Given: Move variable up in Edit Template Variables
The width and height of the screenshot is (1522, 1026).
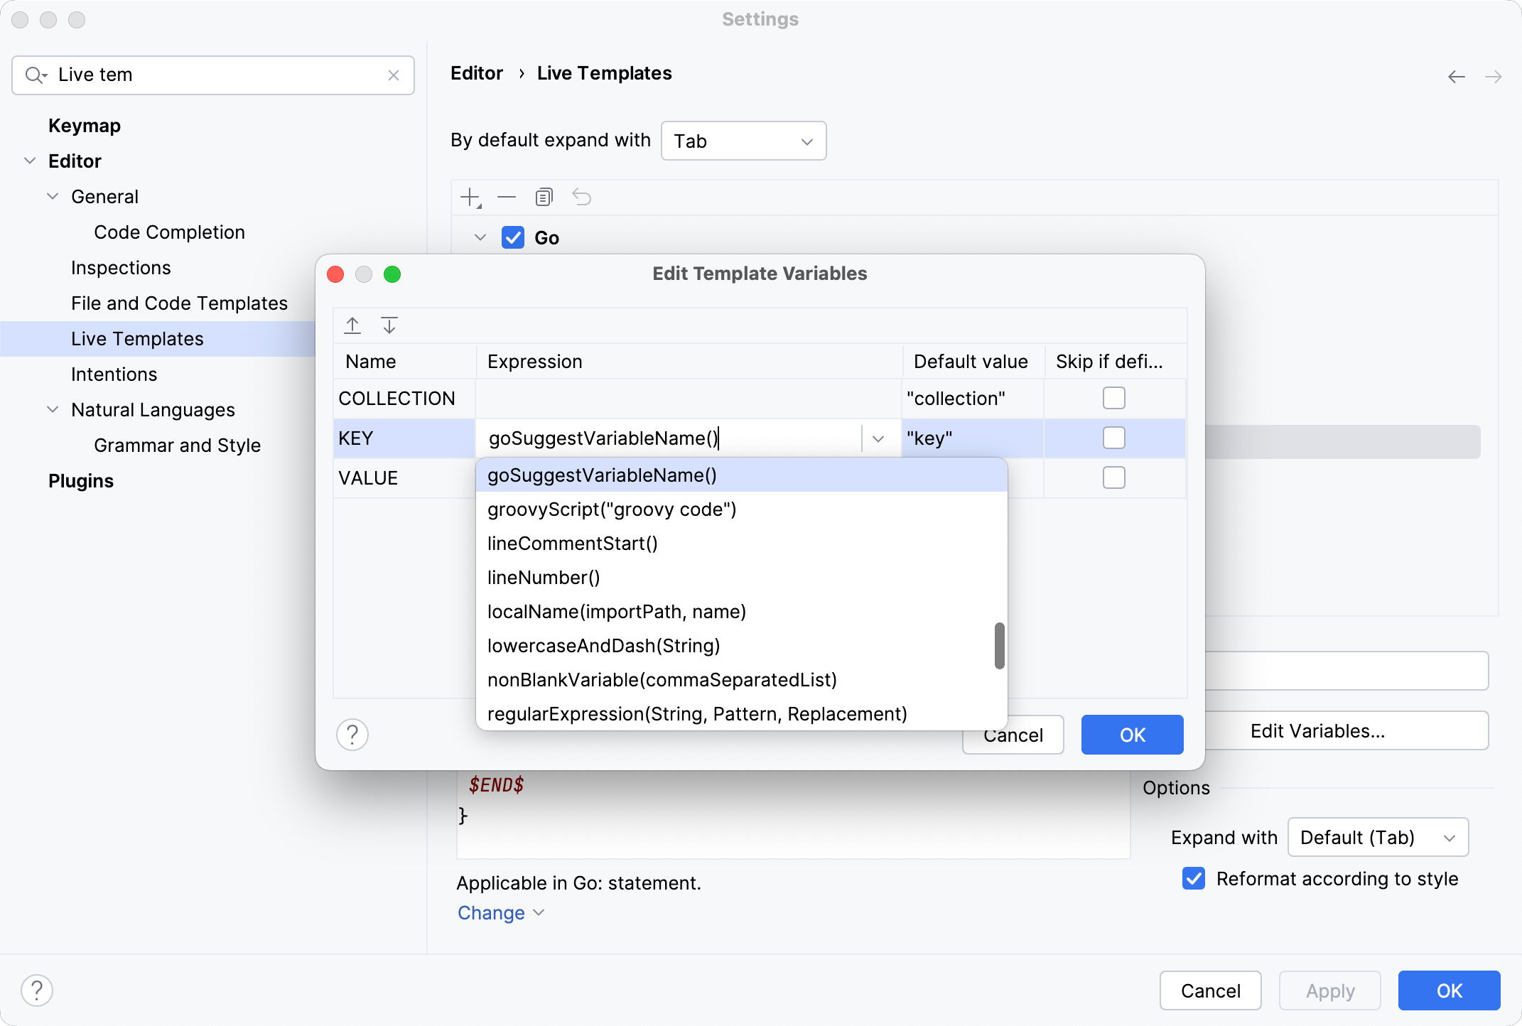Looking at the screenshot, I should [x=352, y=325].
